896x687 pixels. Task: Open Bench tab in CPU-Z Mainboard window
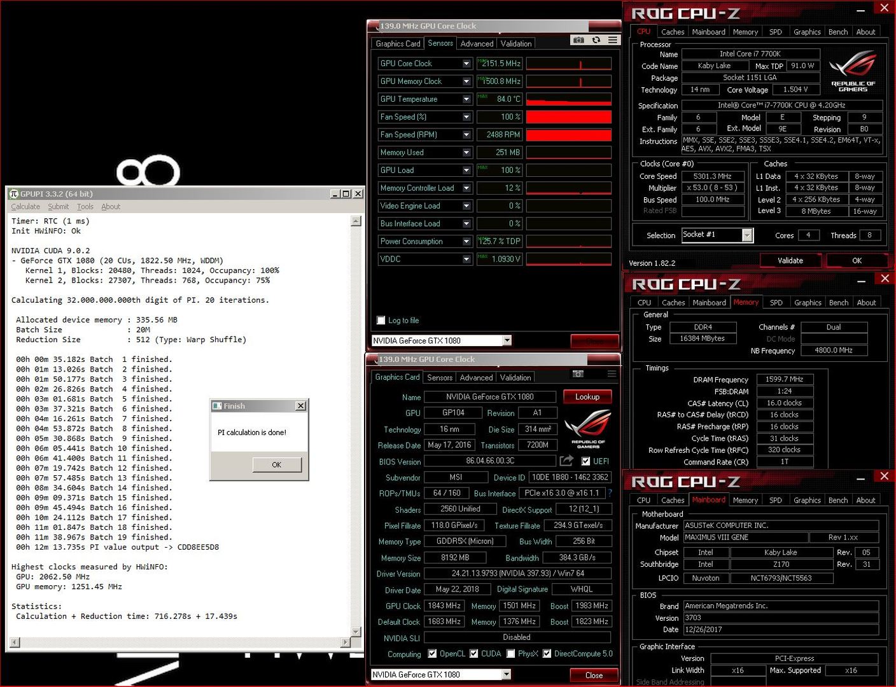coord(838,501)
